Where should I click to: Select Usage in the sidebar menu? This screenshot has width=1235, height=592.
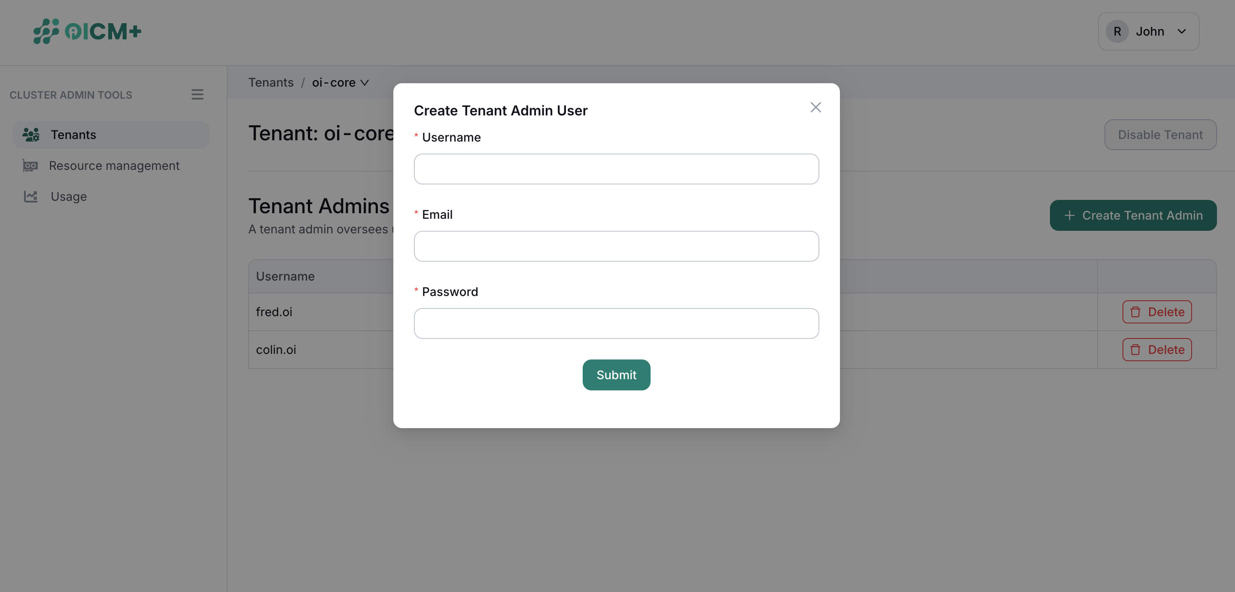69,196
